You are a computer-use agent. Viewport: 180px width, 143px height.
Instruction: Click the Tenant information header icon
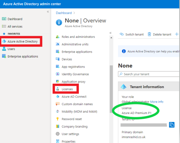tap(123, 87)
